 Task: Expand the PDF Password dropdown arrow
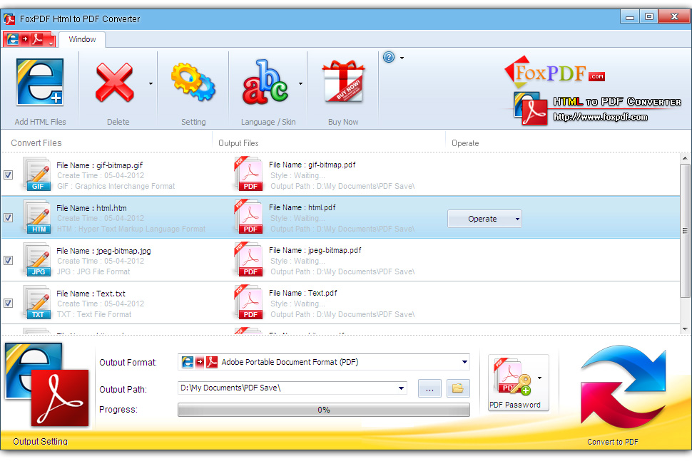click(x=540, y=378)
